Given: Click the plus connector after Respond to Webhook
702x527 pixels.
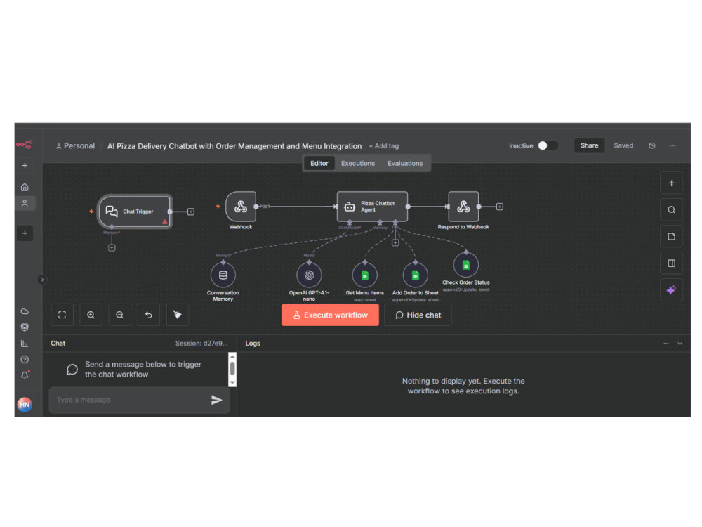Looking at the screenshot, I should 500,207.
